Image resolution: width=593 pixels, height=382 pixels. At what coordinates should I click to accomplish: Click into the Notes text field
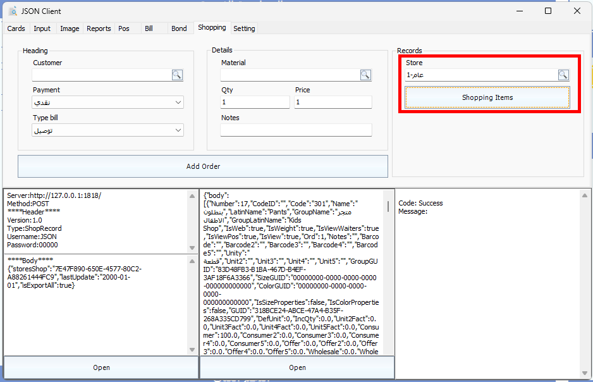(296, 130)
